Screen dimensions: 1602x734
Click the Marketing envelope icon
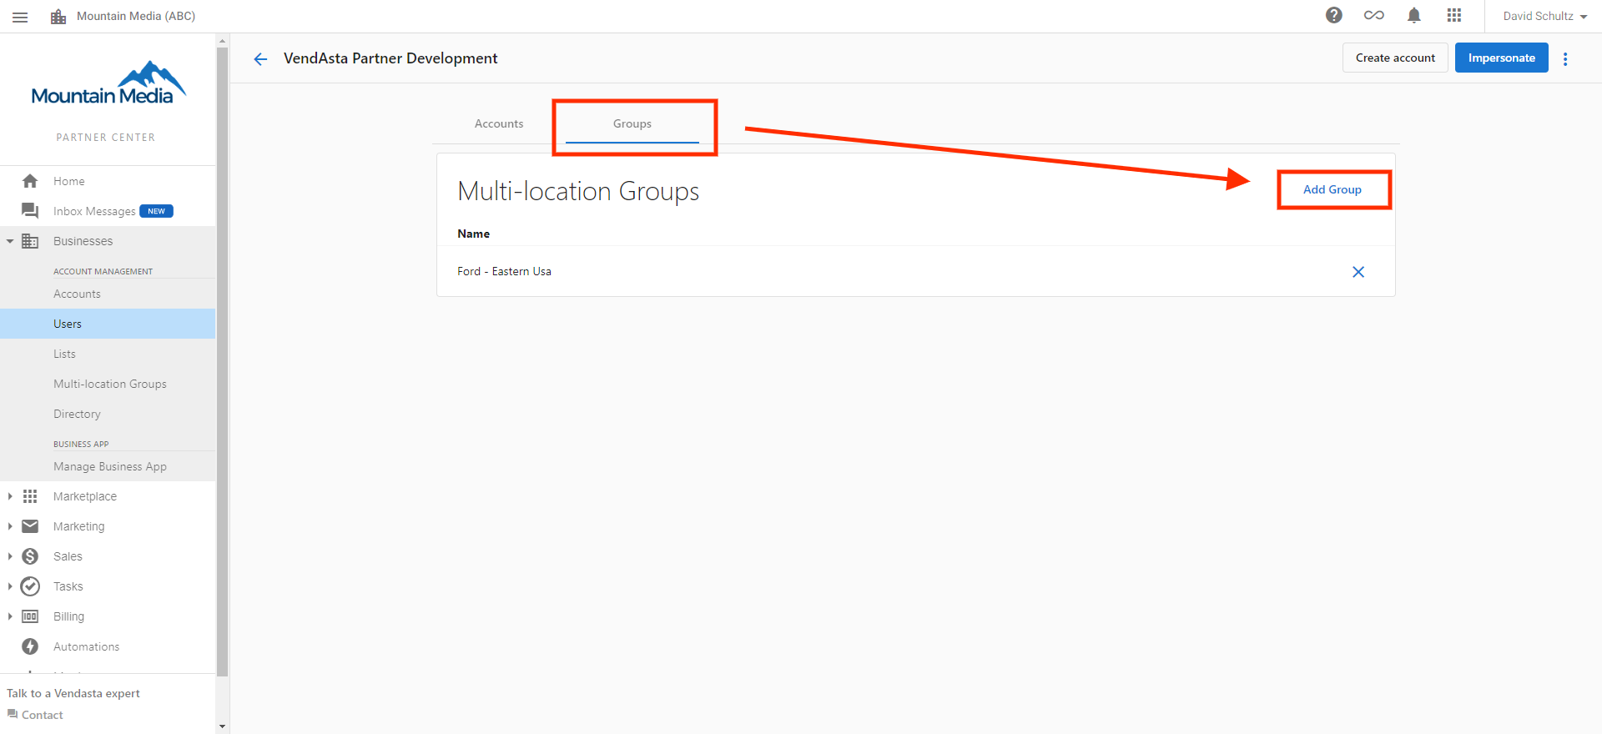[30, 526]
